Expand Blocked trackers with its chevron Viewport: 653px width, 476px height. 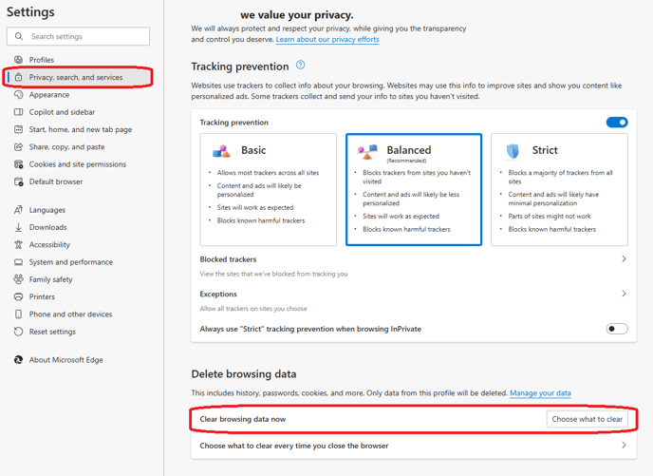624,258
